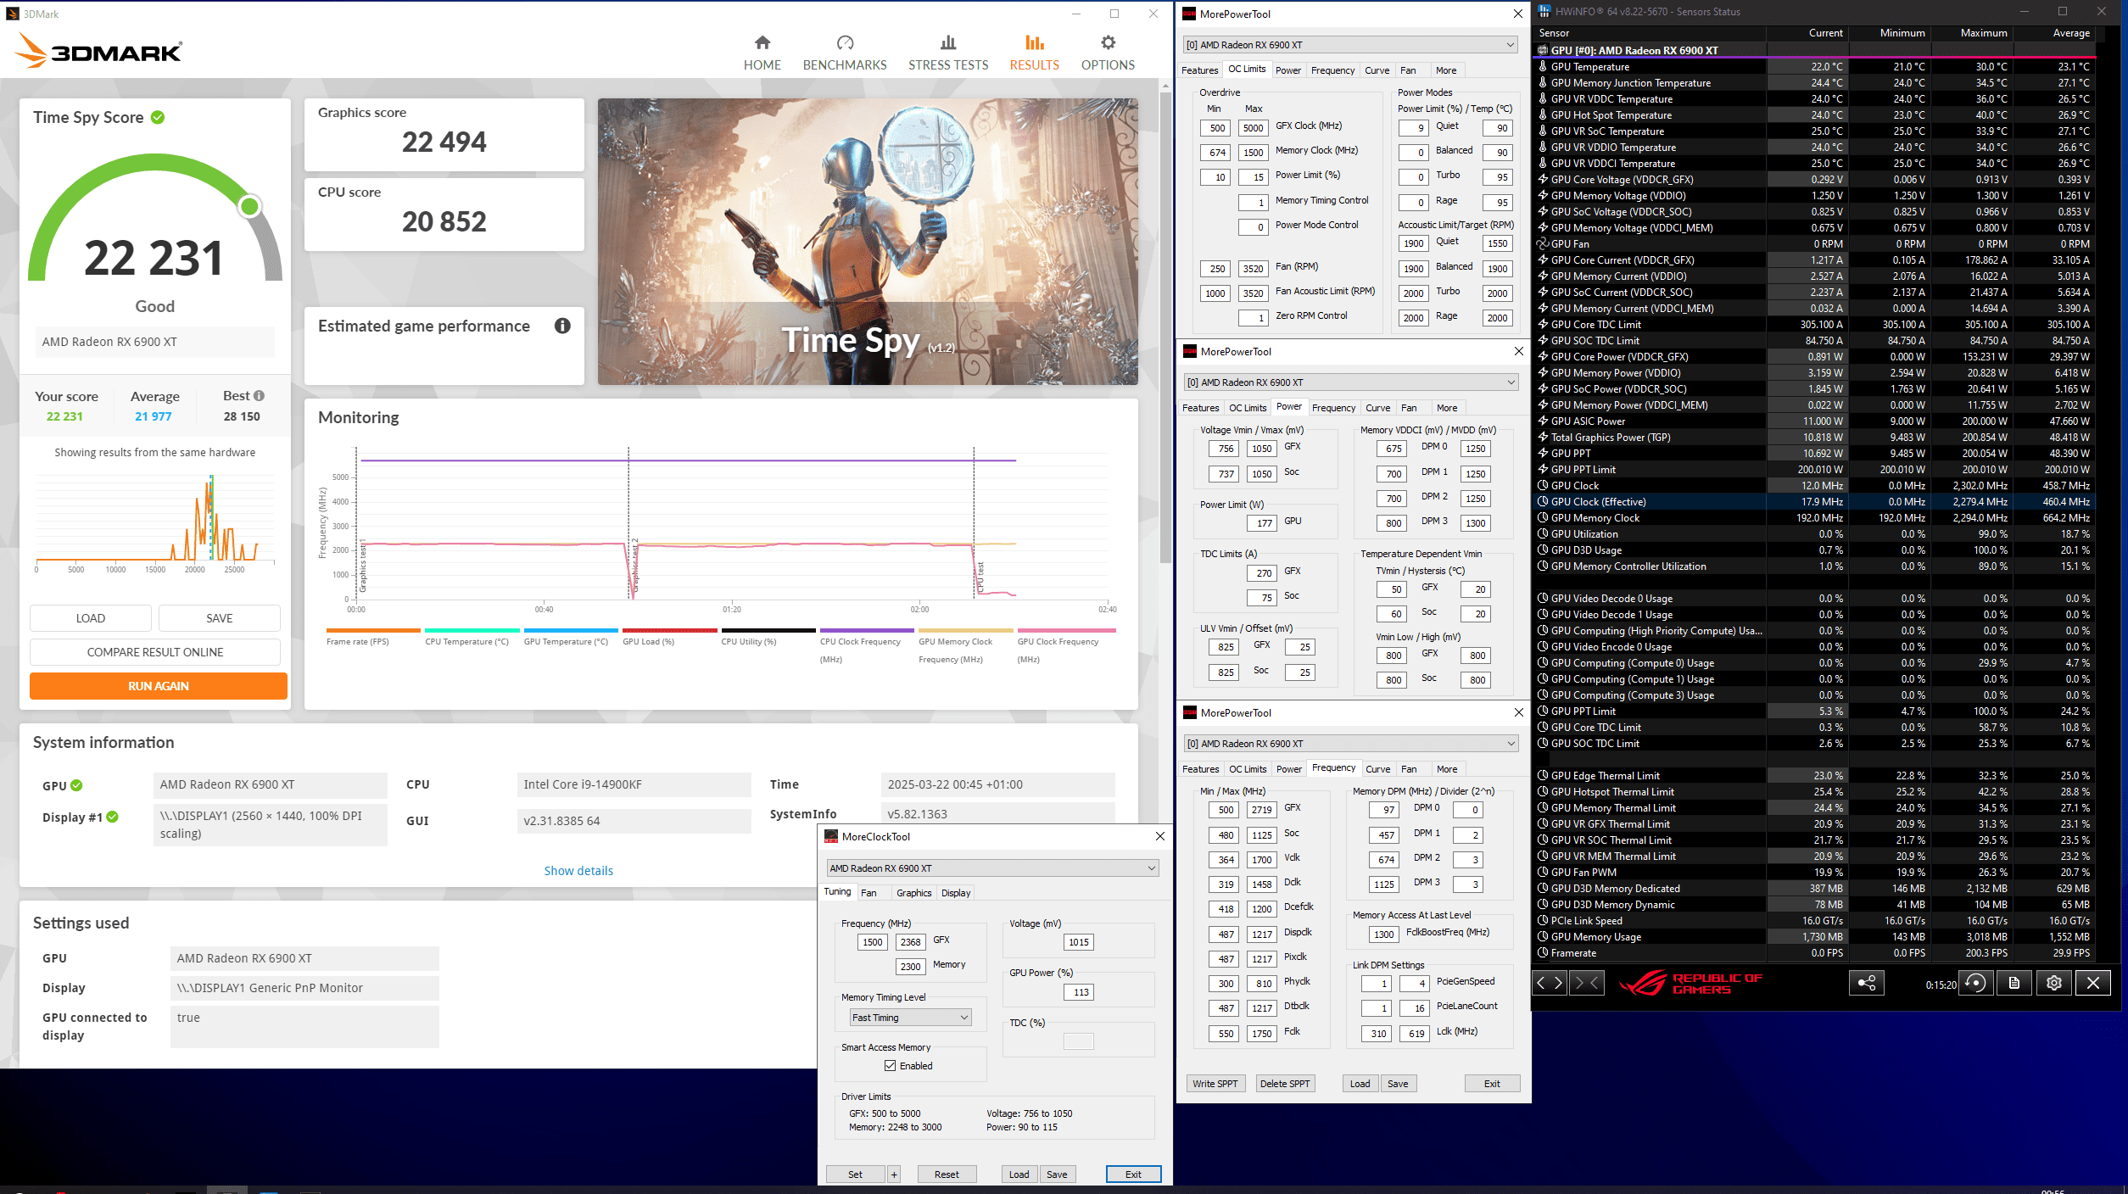2128x1194 pixels.
Task: Click Show details link
Action: 578,871
